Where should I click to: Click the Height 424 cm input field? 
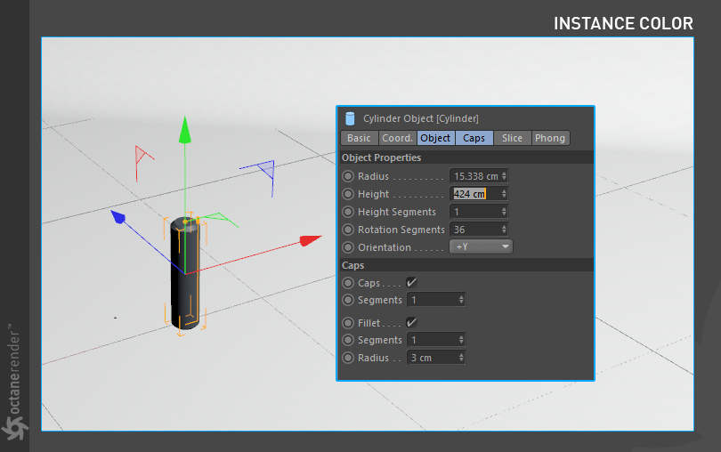478,194
